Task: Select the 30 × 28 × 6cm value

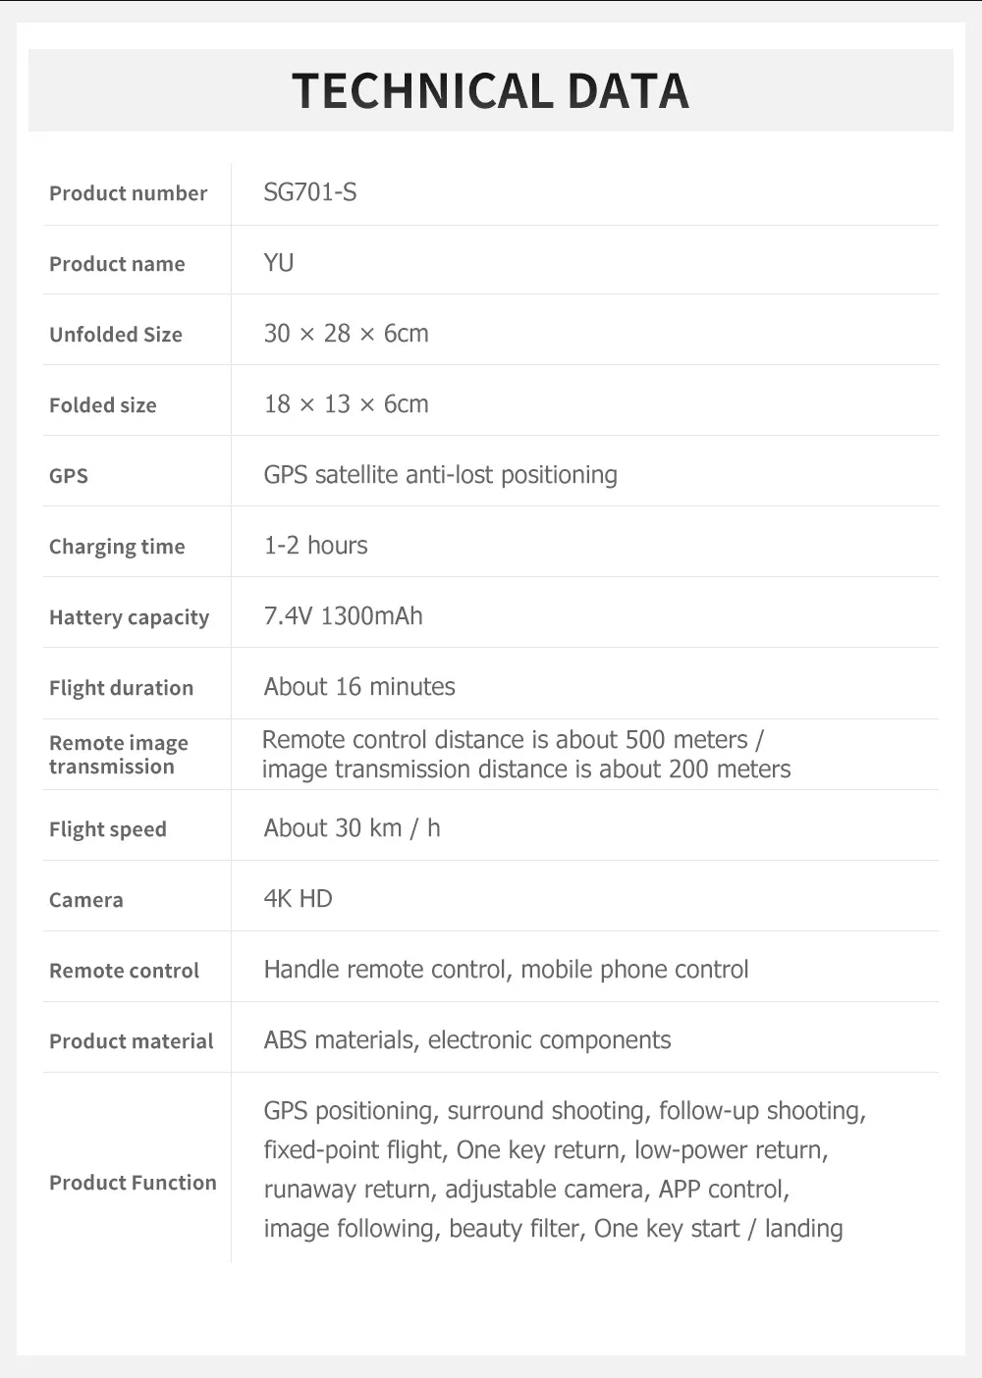Action: click(346, 334)
